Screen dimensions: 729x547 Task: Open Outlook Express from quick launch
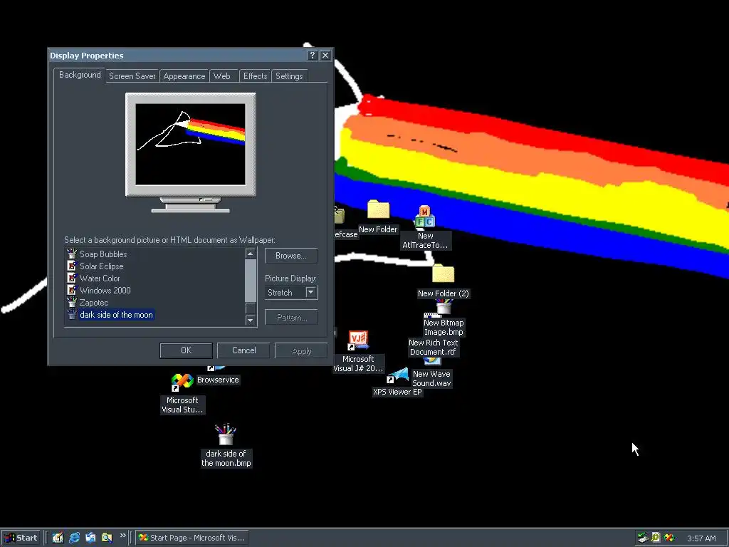(x=90, y=538)
